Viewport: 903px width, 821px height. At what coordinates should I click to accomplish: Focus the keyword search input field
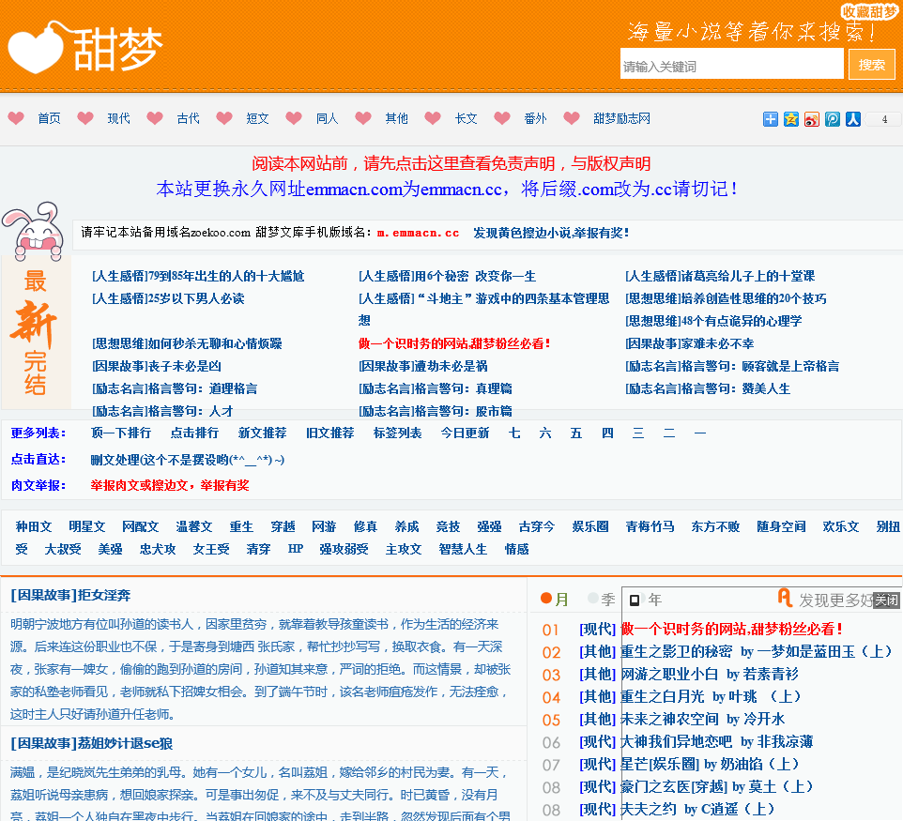(731, 63)
